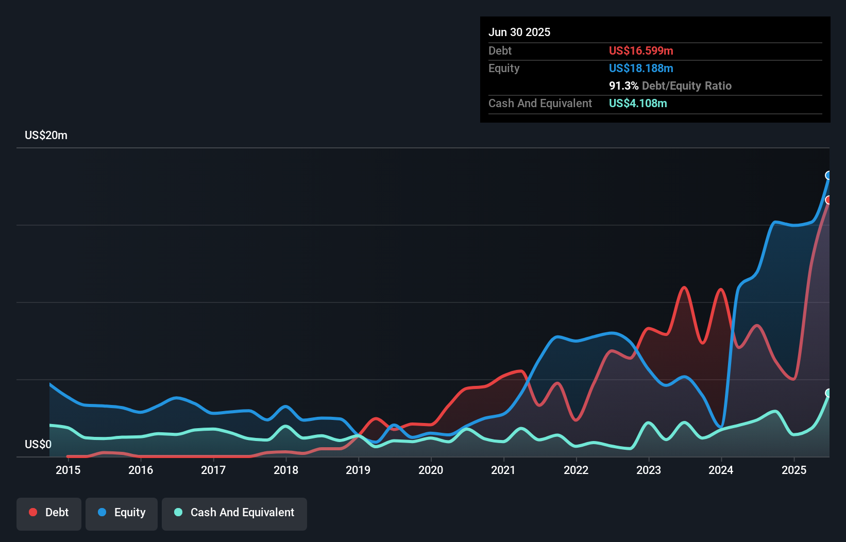Click the US$18.188m Equity value in tooltip
Viewport: 846px width, 542px height.
click(641, 68)
